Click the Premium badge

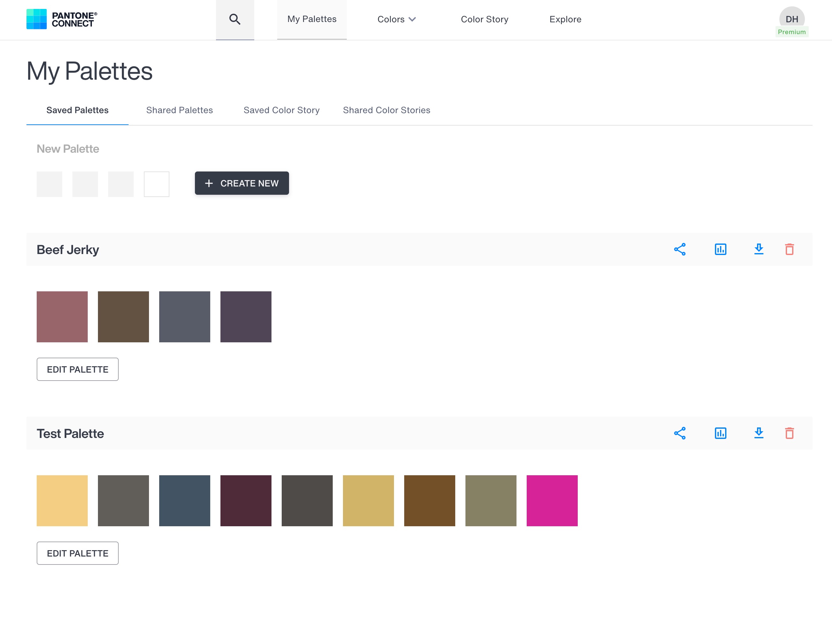[x=791, y=32]
